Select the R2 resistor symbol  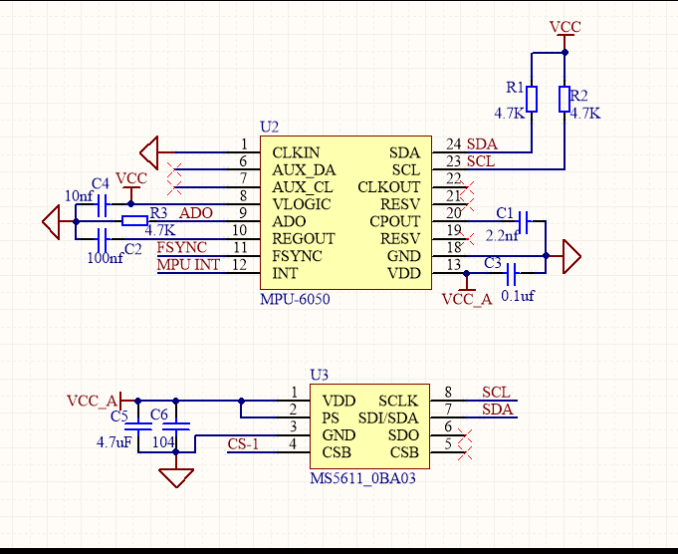565,99
